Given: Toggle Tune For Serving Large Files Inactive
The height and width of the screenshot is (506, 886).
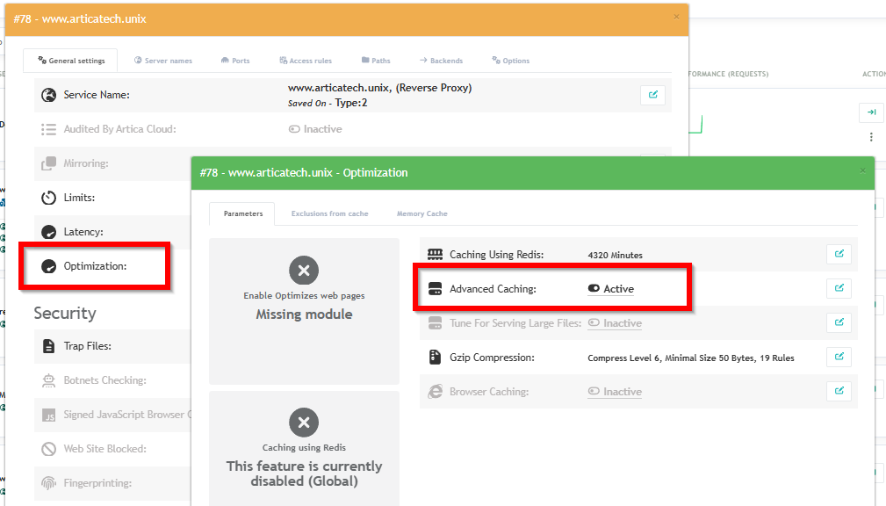Looking at the screenshot, I should pos(614,323).
